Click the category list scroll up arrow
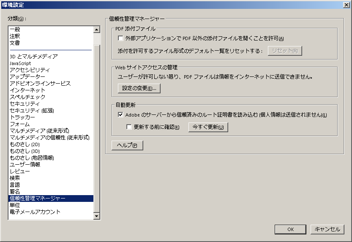Image resolution: width=352 pixels, height=242 pixels. (x=96, y=30)
